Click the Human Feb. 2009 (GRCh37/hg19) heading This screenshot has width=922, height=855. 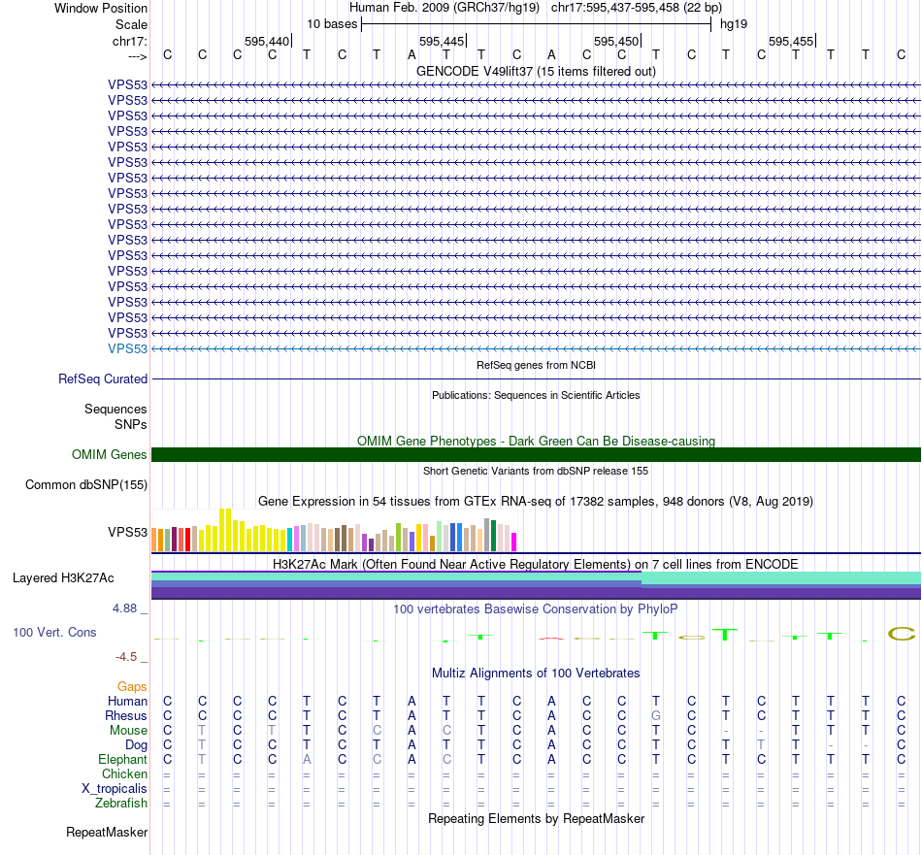(444, 8)
